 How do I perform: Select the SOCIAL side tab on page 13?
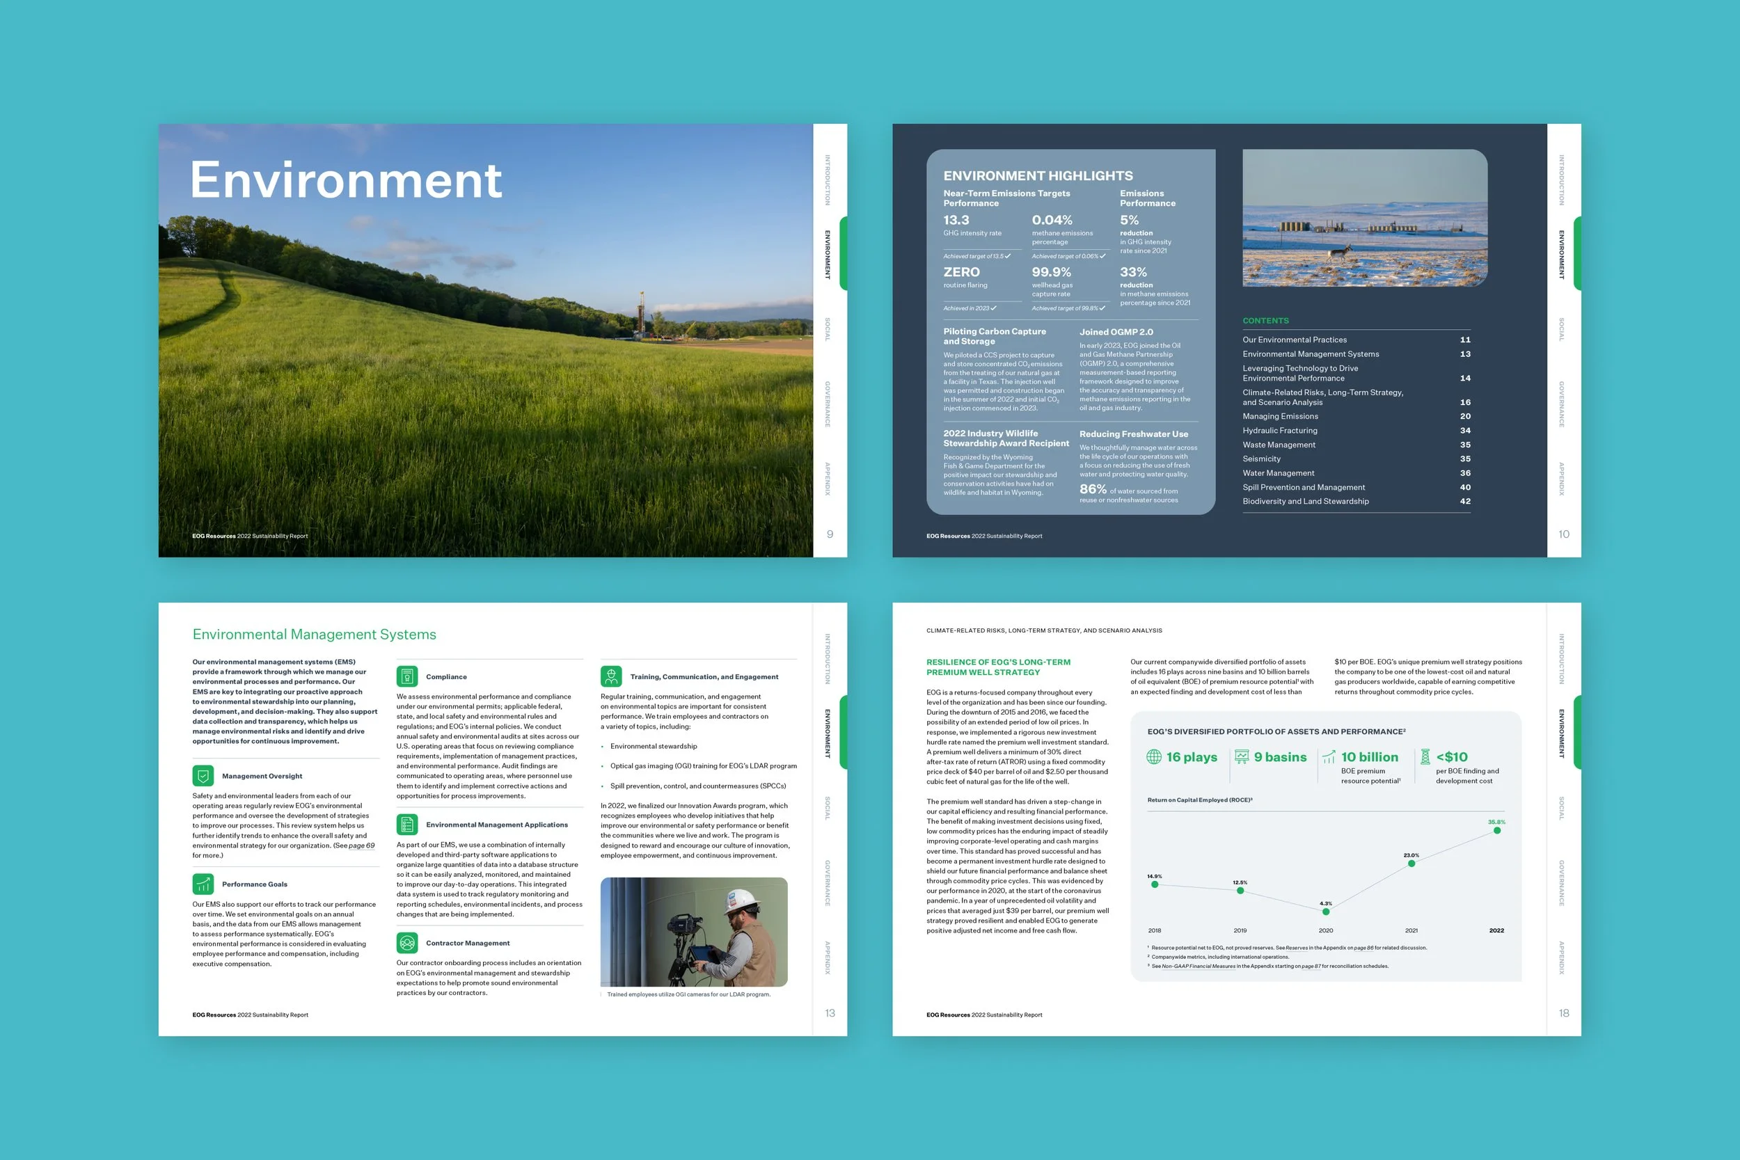(x=828, y=808)
